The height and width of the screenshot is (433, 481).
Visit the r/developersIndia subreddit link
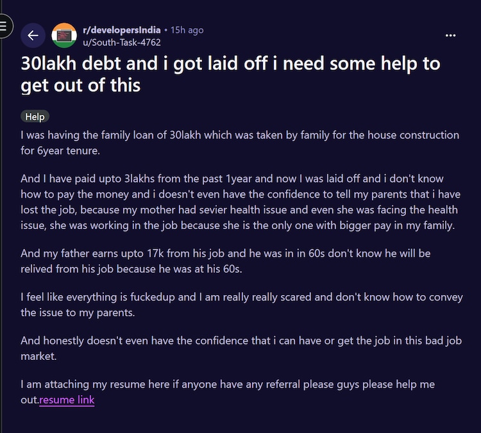122,30
